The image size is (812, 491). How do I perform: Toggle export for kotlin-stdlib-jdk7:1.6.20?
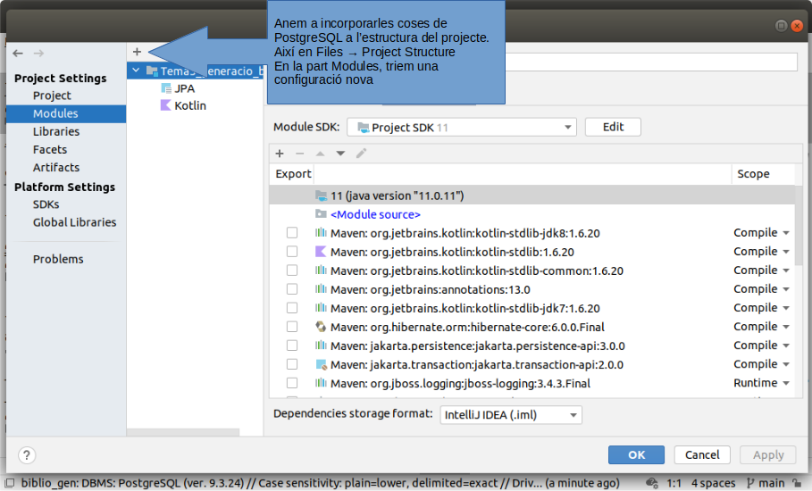click(292, 308)
